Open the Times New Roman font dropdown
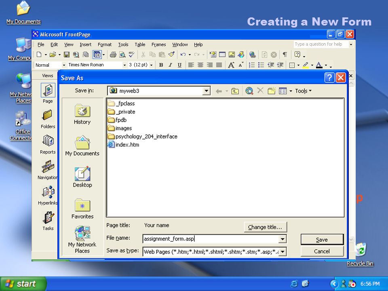Image resolution: width=388 pixels, height=291 pixels. [x=124, y=65]
